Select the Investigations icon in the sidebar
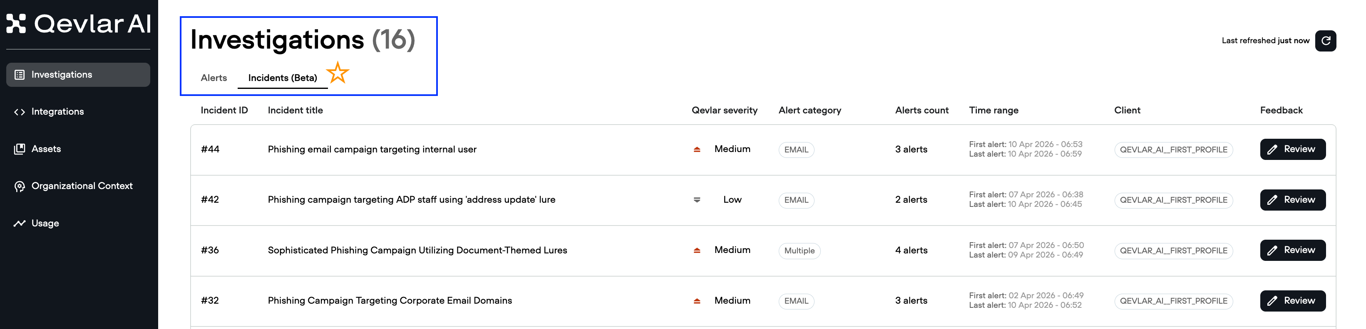Image resolution: width=1366 pixels, height=329 pixels. [20, 74]
